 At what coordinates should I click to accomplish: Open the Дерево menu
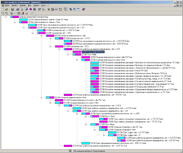coord(23,5)
